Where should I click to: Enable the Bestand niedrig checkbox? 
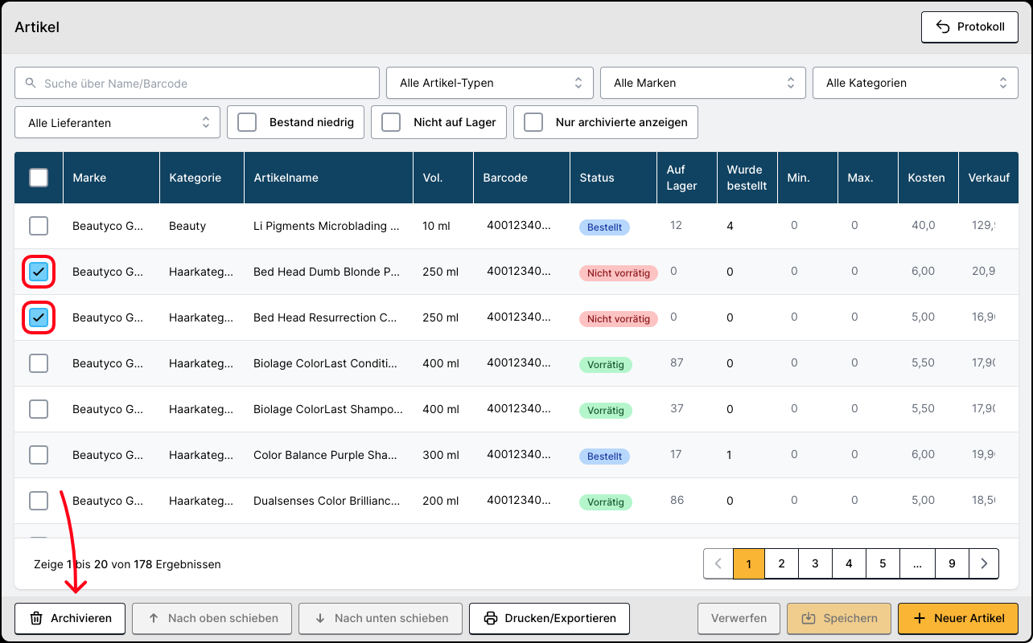tap(247, 122)
